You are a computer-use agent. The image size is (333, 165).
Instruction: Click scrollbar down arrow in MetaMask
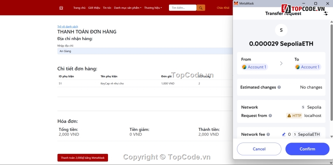coord(332,137)
